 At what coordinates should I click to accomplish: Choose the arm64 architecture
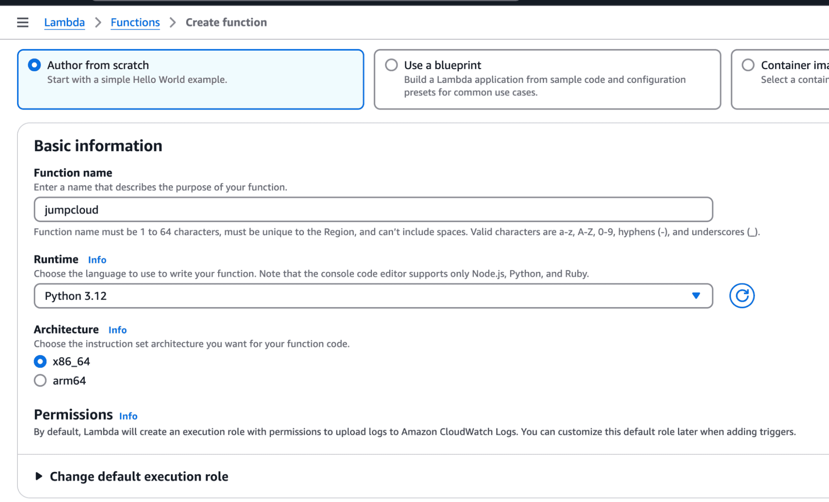[40, 380]
